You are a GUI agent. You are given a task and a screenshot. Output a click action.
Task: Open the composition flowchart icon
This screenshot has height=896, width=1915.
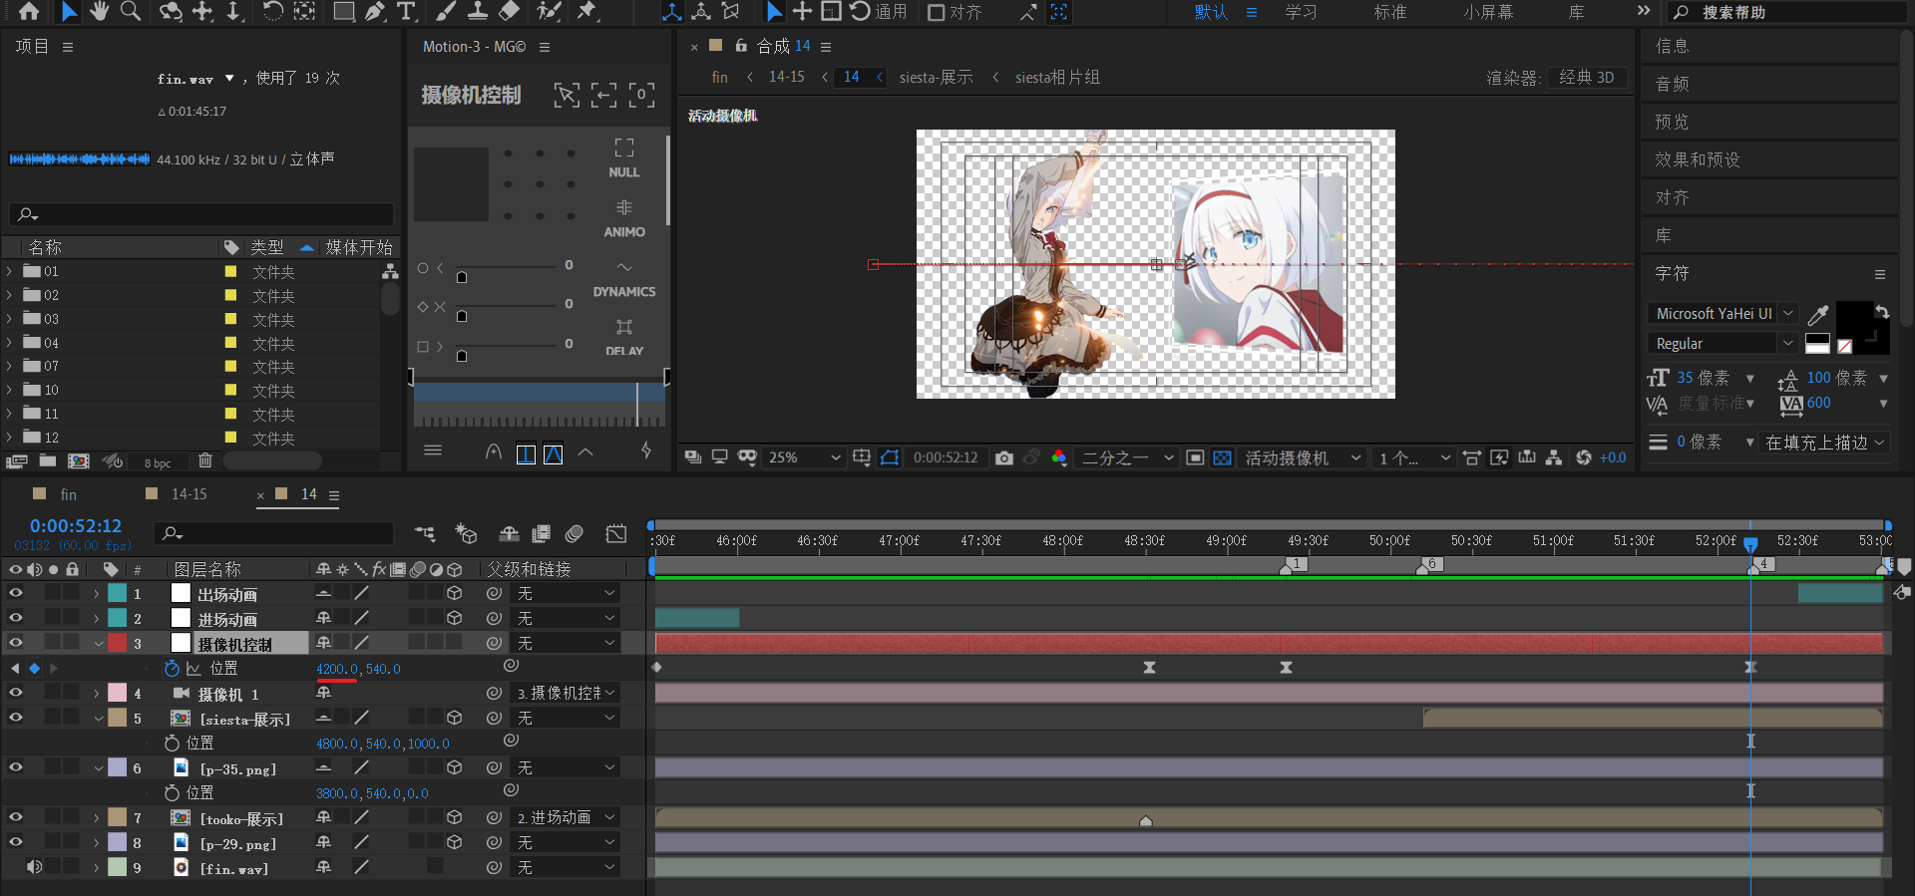click(x=1554, y=457)
